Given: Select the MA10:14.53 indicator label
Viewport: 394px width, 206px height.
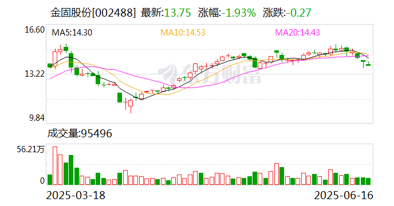Looking at the screenshot, I should point(183,33).
